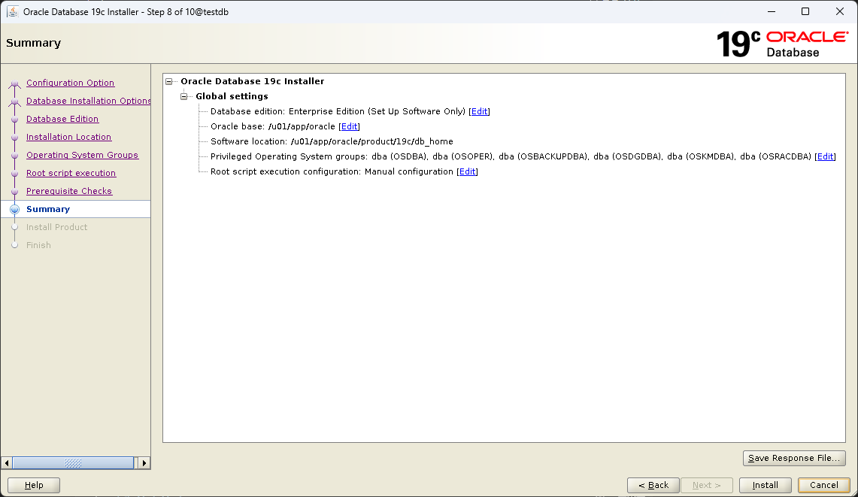858x497 pixels.
Task: Click the sidebar horizontal scrollbar thumb
Action: click(73, 463)
